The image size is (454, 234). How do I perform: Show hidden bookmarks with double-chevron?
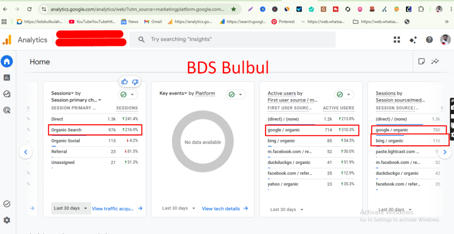coord(447,21)
